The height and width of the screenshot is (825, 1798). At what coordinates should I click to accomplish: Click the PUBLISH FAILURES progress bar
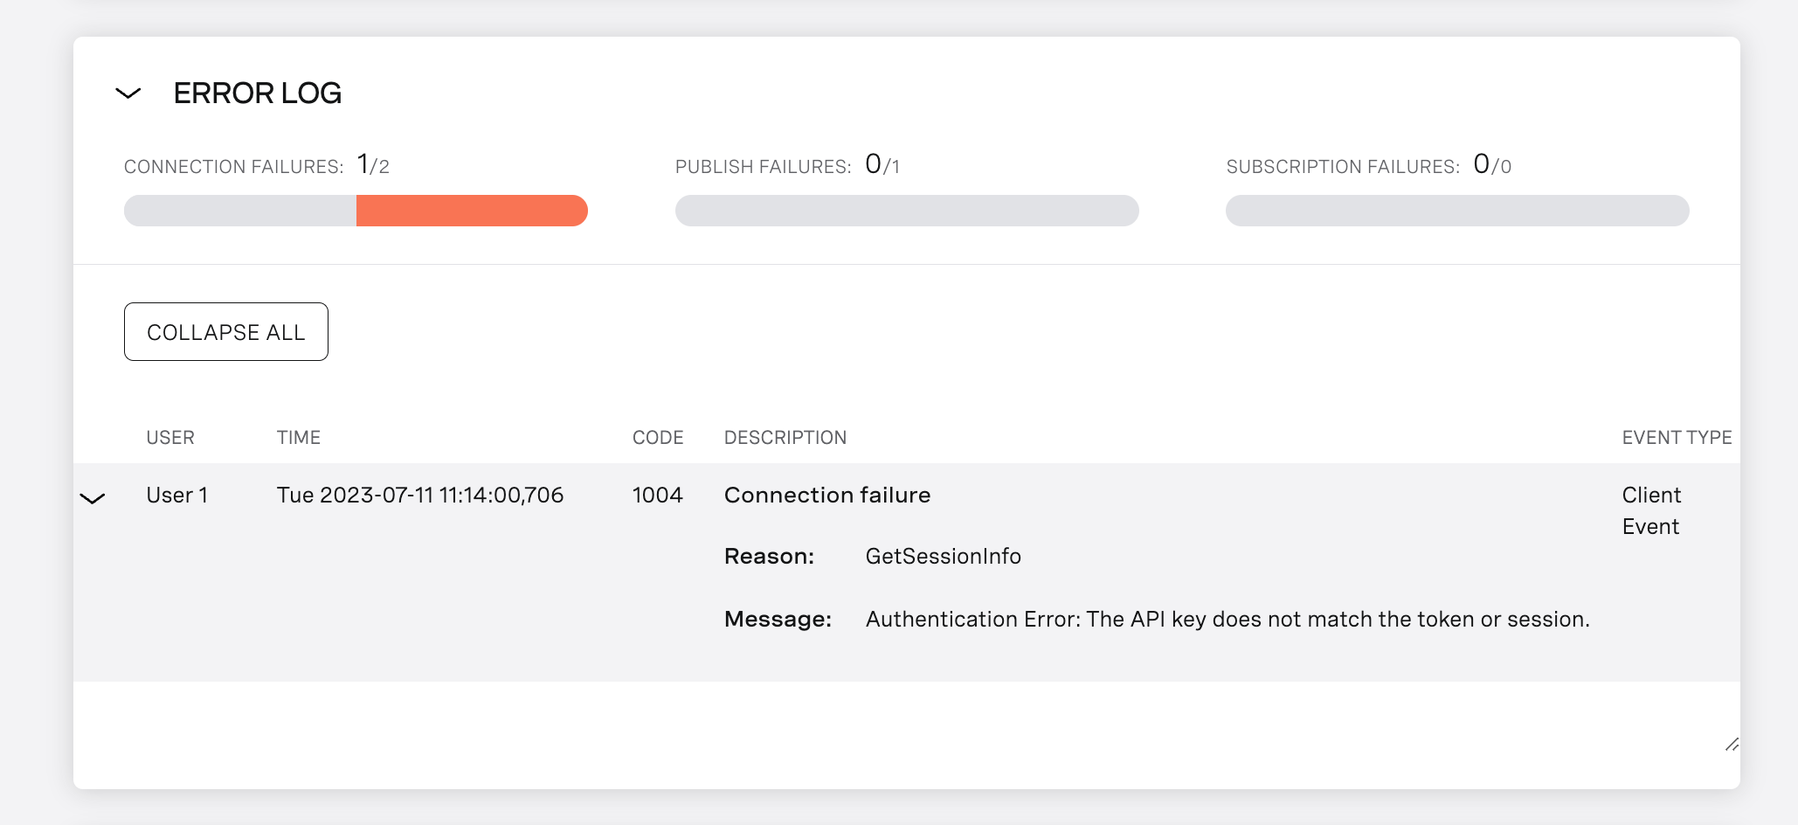click(x=907, y=211)
